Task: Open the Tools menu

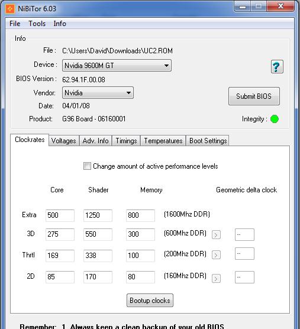Action: [37, 24]
